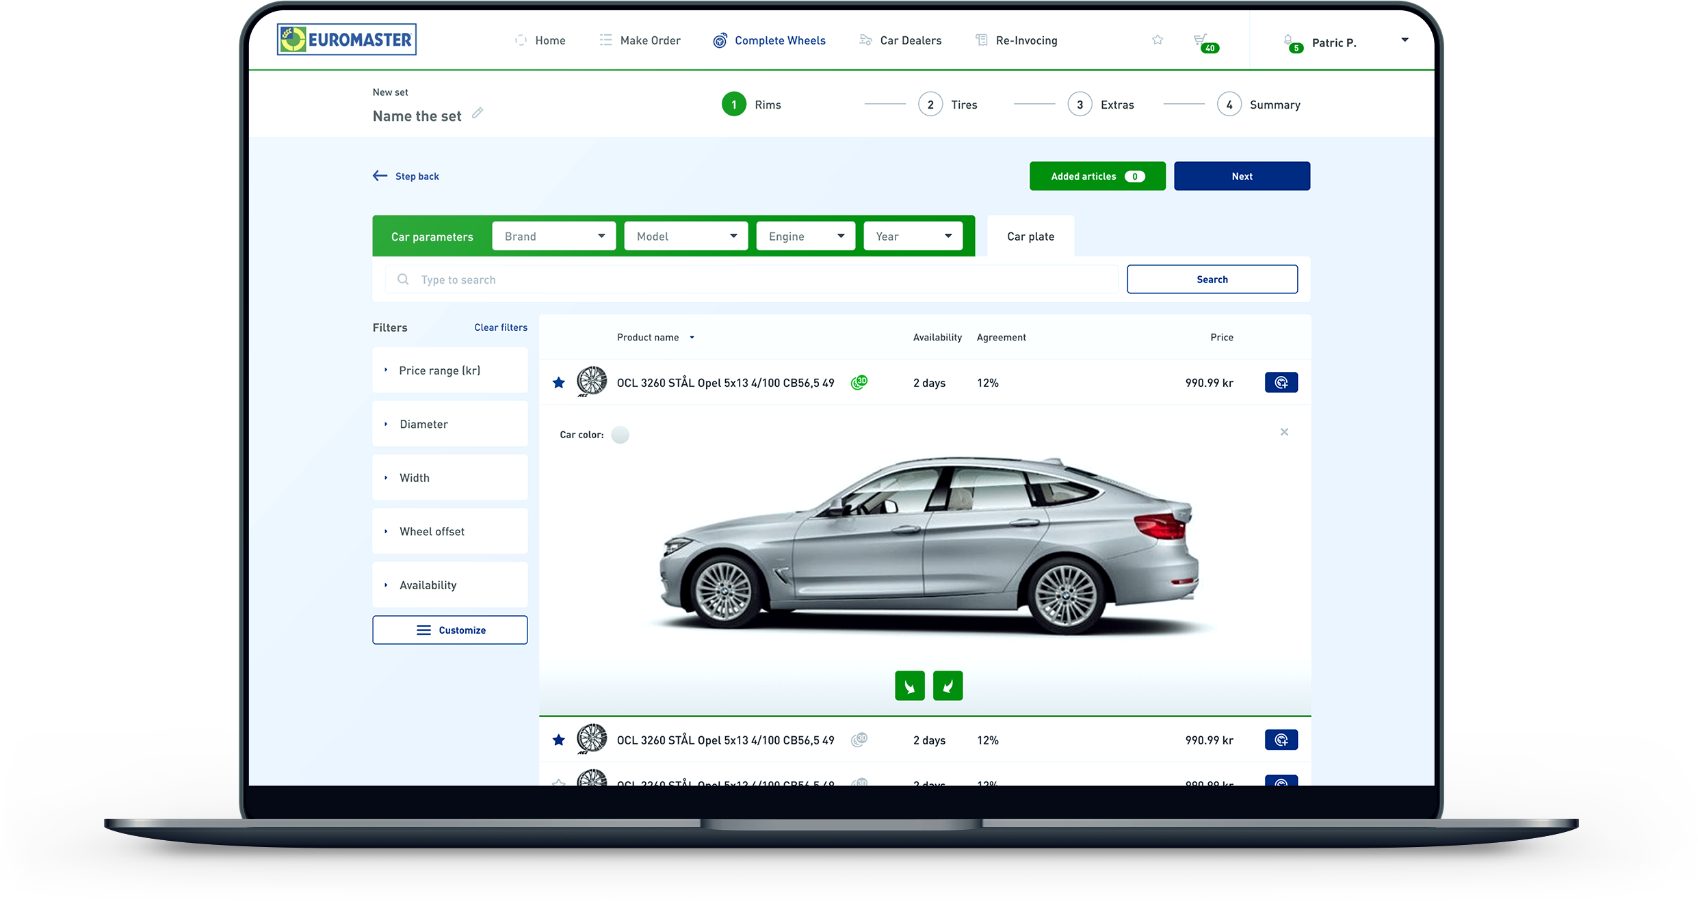Image resolution: width=1698 pixels, height=901 pixels.
Task: Click Clear filters link
Action: 501,327
